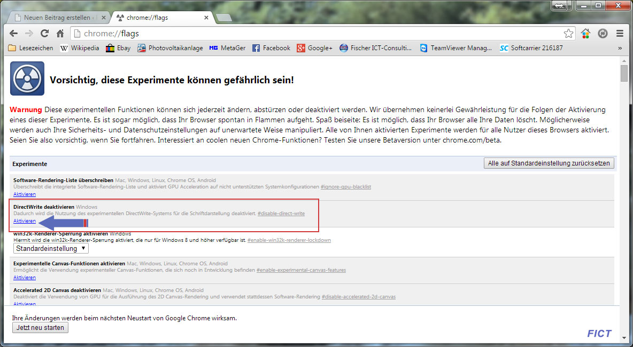Close the chrome://flags tab
The image size is (633, 347).
(x=206, y=18)
